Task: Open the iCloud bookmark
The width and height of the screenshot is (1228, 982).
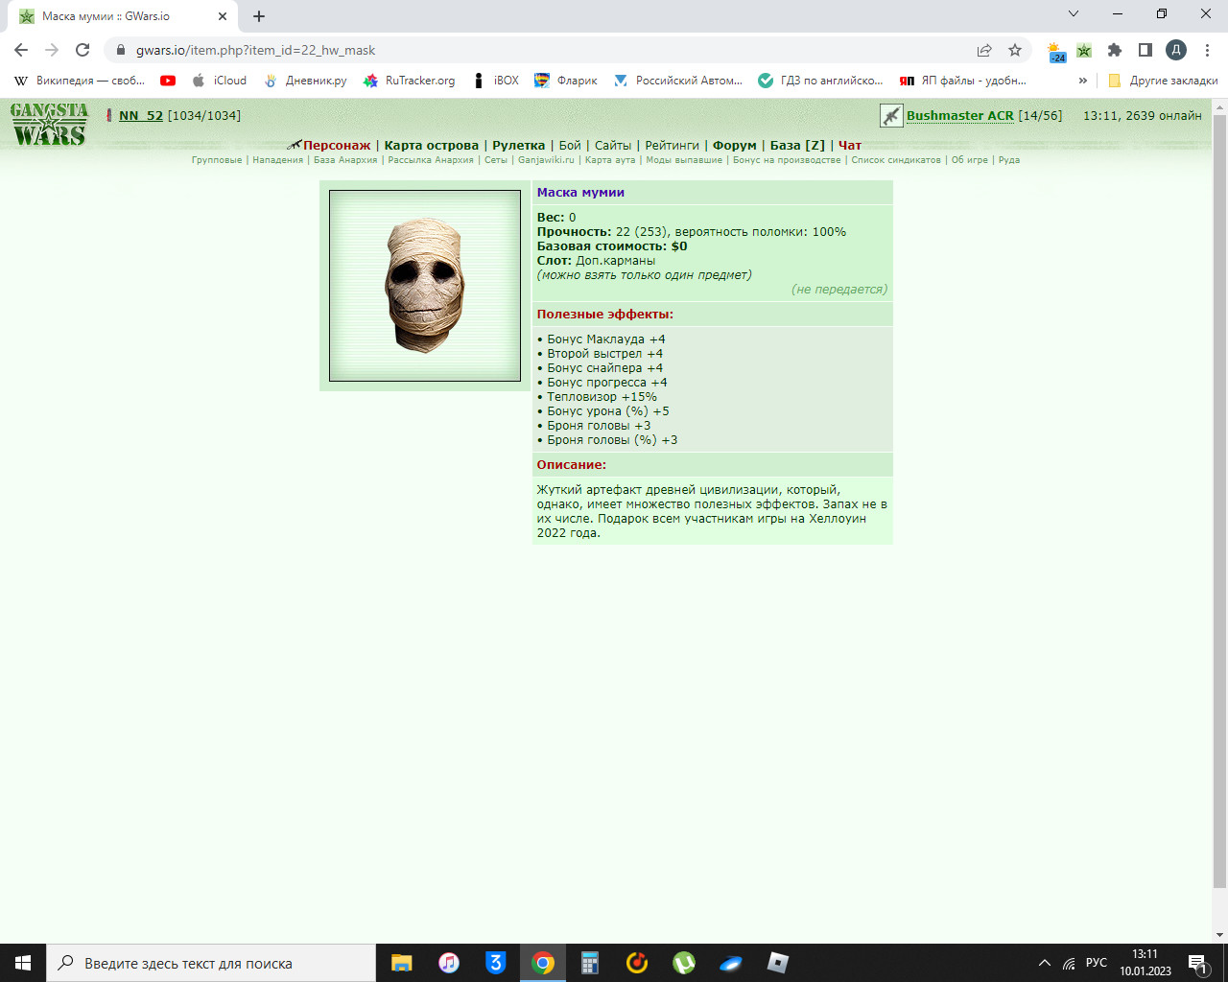Action: tap(220, 81)
